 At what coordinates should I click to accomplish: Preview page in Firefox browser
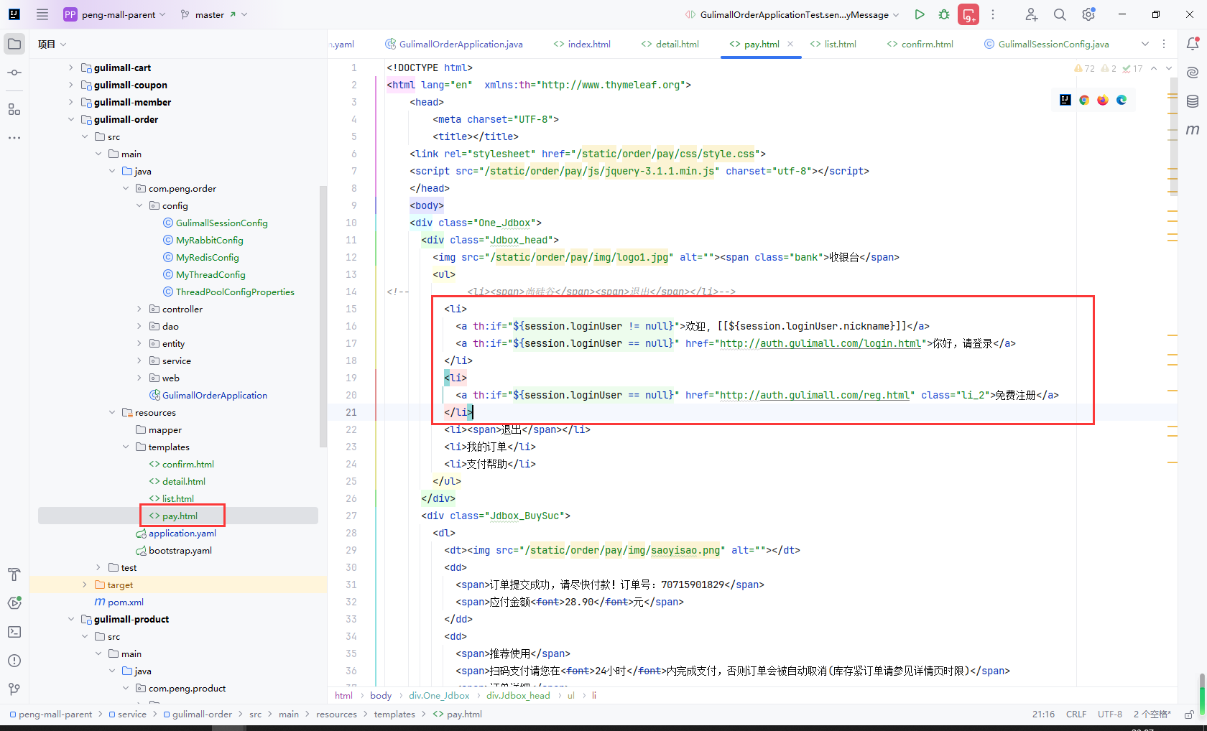coord(1103,100)
